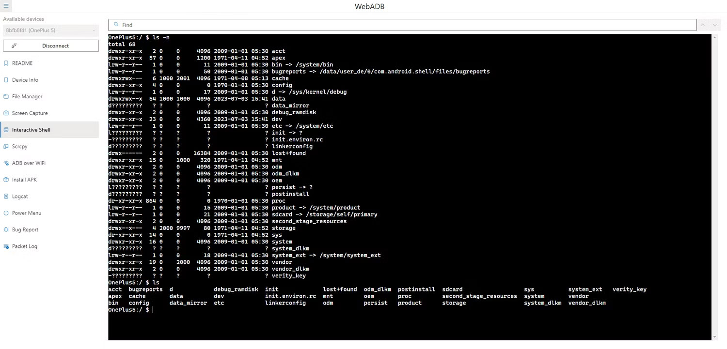
Task: Click 'vendor_dlkm' in the short ls output
Action: pyautogui.click(x=587, y=303)
